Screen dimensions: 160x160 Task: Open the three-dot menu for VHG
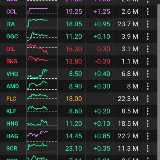tap(147, 74)
